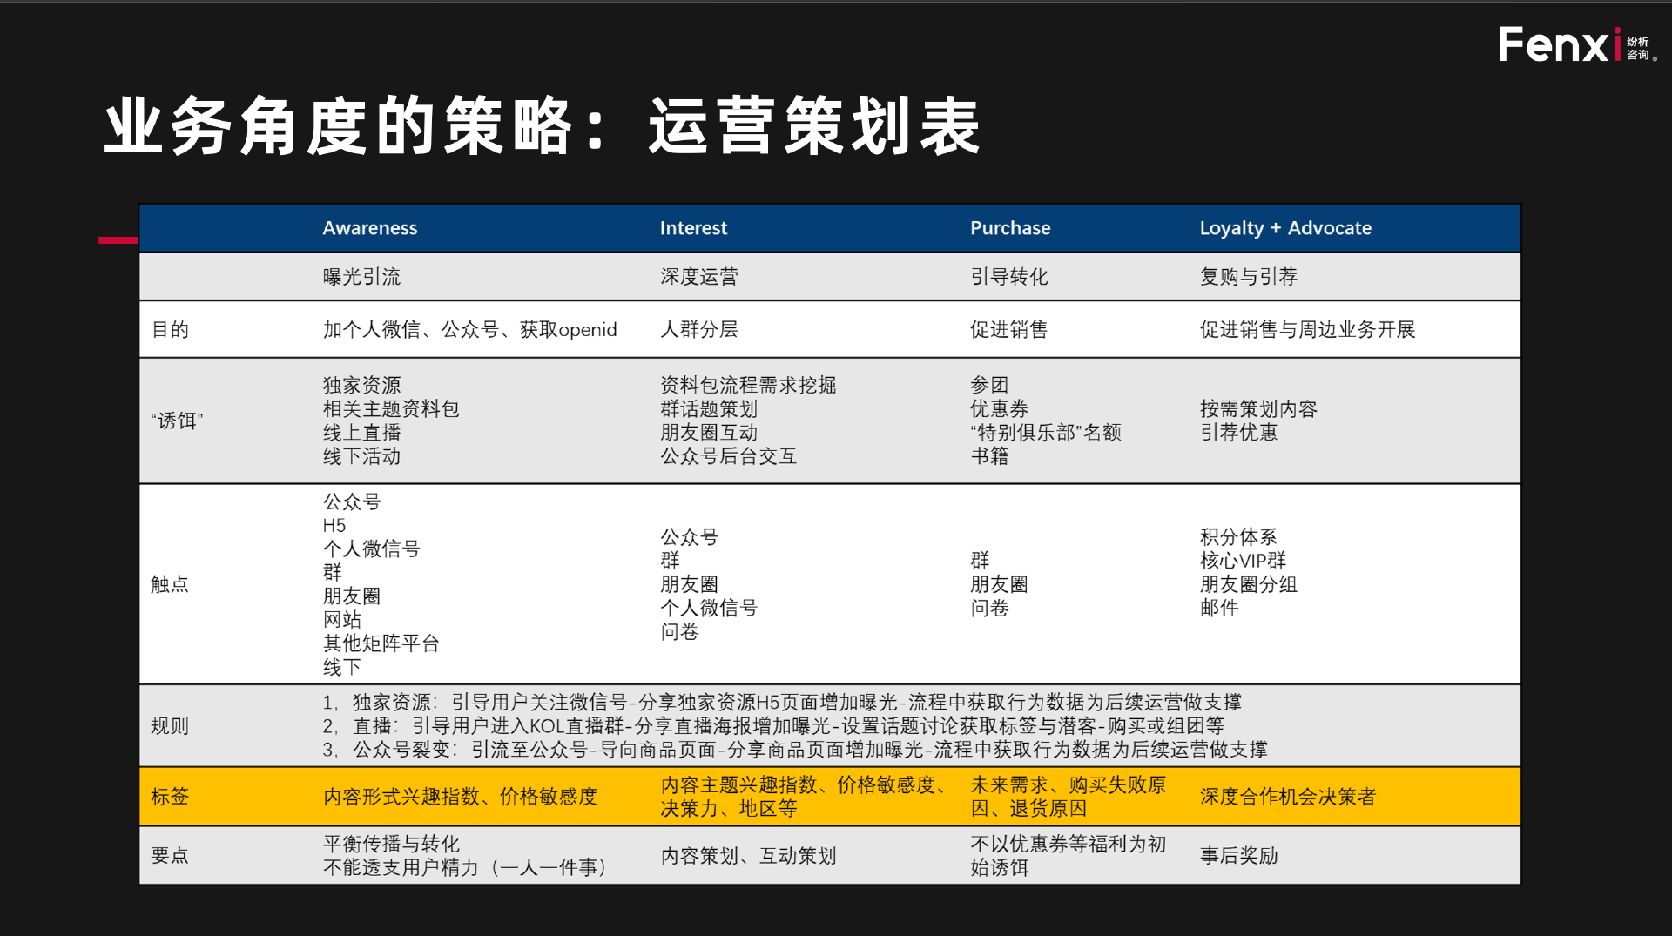Image resolution: width=1672 pixels, height=936 pixels.
Task: Click the 事后奖励 cell
Action: pyautogui.click(x=1238, y=856)
